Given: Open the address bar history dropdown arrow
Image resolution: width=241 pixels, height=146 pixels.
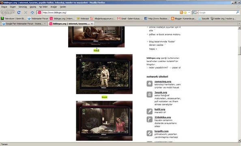Looking at the screenshot, I should click(189, 13).
